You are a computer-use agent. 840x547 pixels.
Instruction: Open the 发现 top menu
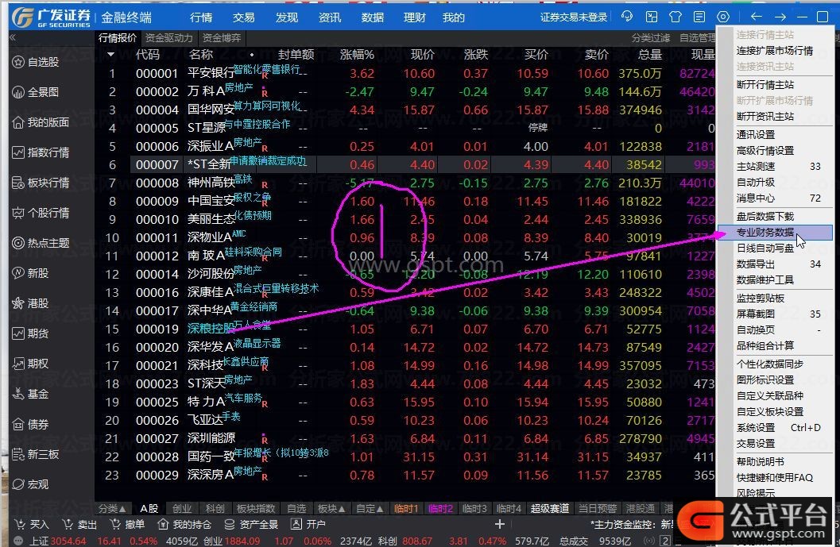[287, 17]
